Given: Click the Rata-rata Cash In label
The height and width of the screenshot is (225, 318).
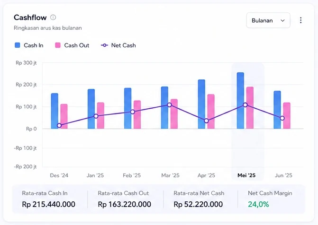Looking at the screenshot, I should (45, 193).
